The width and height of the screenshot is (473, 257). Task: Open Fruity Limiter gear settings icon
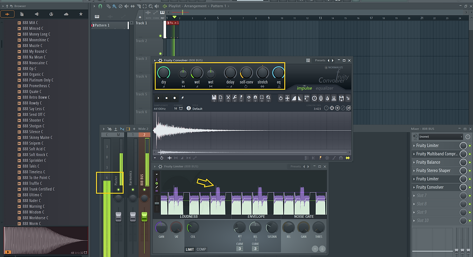click(160, 166)
